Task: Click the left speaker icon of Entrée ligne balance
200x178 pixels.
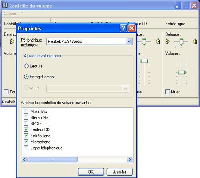Action: click(167, 42)
